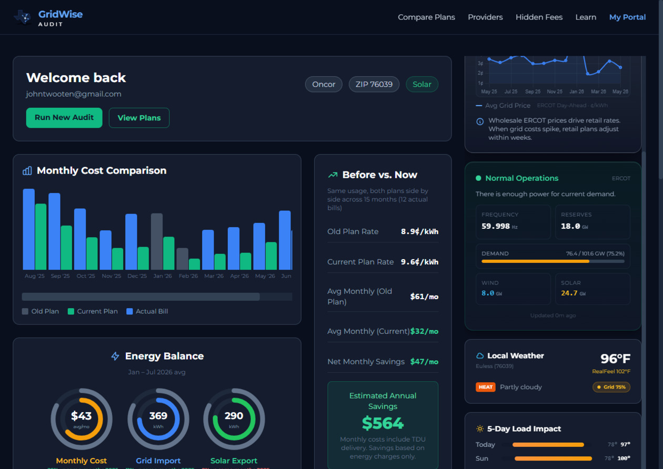Run New Audit button
This screenshot has height=469, width=663.
pyautogui.click(x=64, y=118)
